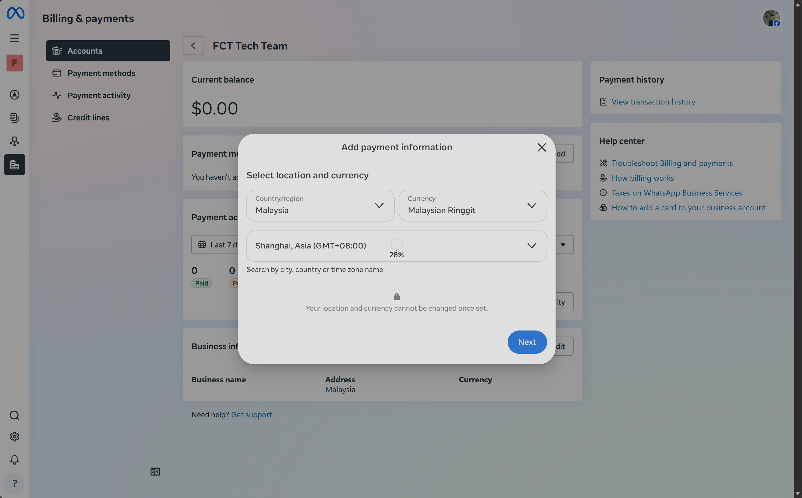Screen dimensions: 802x498
Task: Open View transaction history link
Action: tap(654, 102)
